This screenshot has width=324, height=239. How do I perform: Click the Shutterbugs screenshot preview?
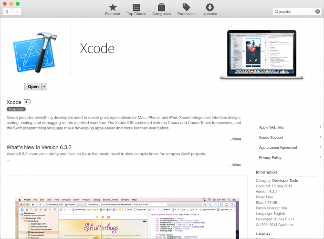click(x=127, y=218)
